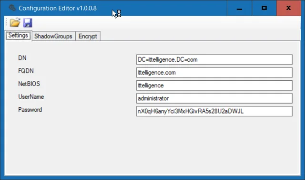
Task: Open a configuration file with folder icon
Action: (x=15, y=22)
